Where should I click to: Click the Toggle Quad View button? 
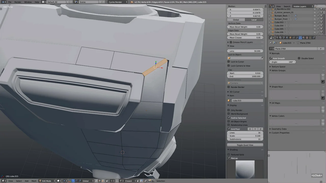245,145
